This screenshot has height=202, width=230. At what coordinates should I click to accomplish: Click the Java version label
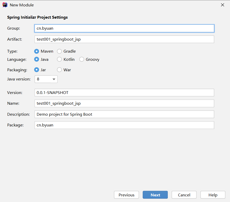(19, 79)
